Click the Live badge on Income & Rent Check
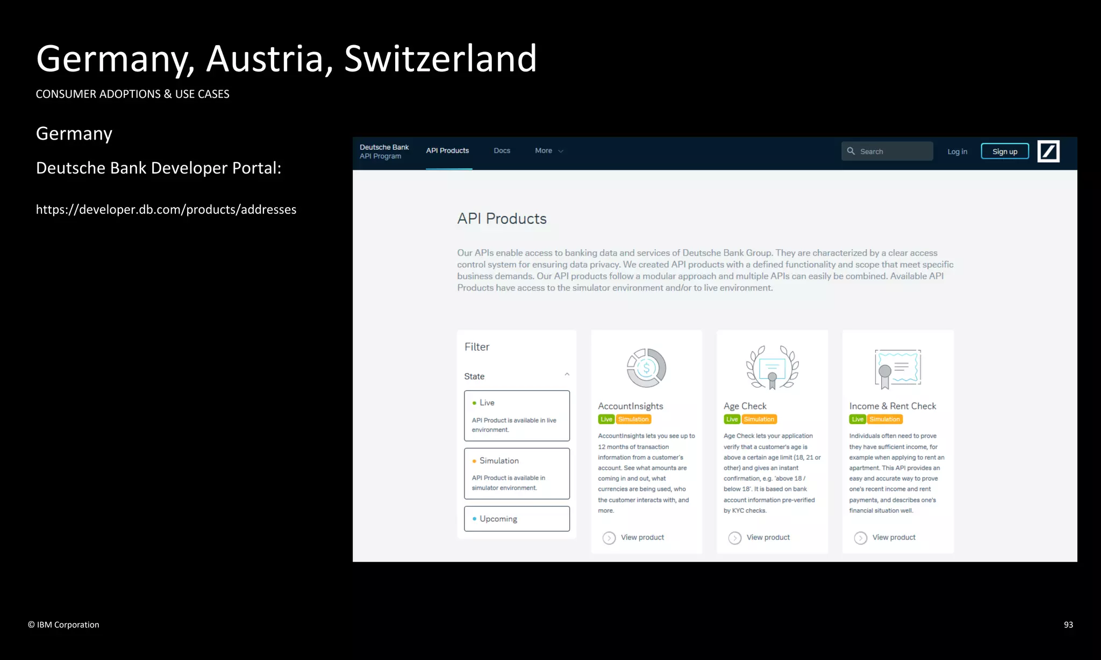 coord(858,419)
